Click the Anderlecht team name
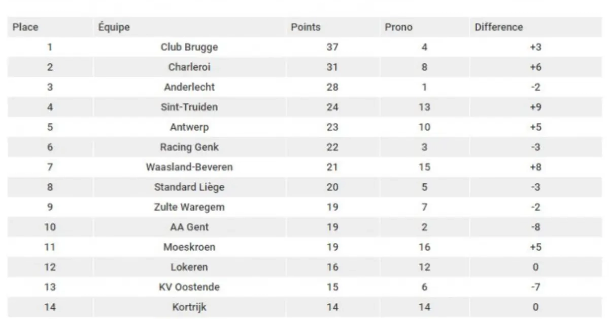 [x=189, y=87]
